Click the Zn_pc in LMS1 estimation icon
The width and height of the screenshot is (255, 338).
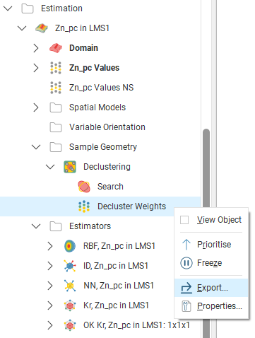[x=42, y=28]
